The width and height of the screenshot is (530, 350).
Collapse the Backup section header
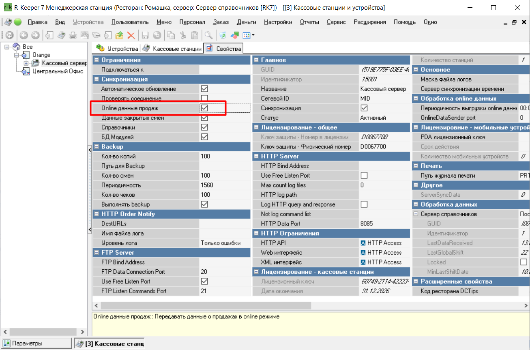pos(97,147)
